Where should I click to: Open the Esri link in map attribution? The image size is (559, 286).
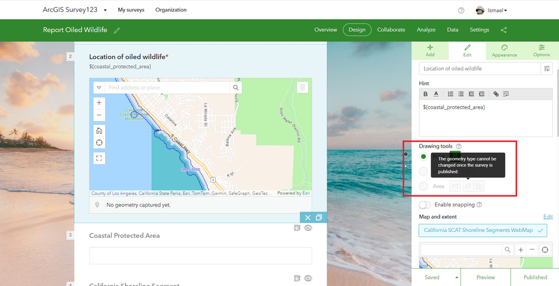pyautogui.click(x=306, y=194)
